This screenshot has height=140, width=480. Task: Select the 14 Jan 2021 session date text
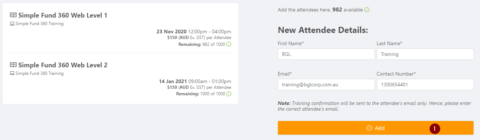[173, 81]
